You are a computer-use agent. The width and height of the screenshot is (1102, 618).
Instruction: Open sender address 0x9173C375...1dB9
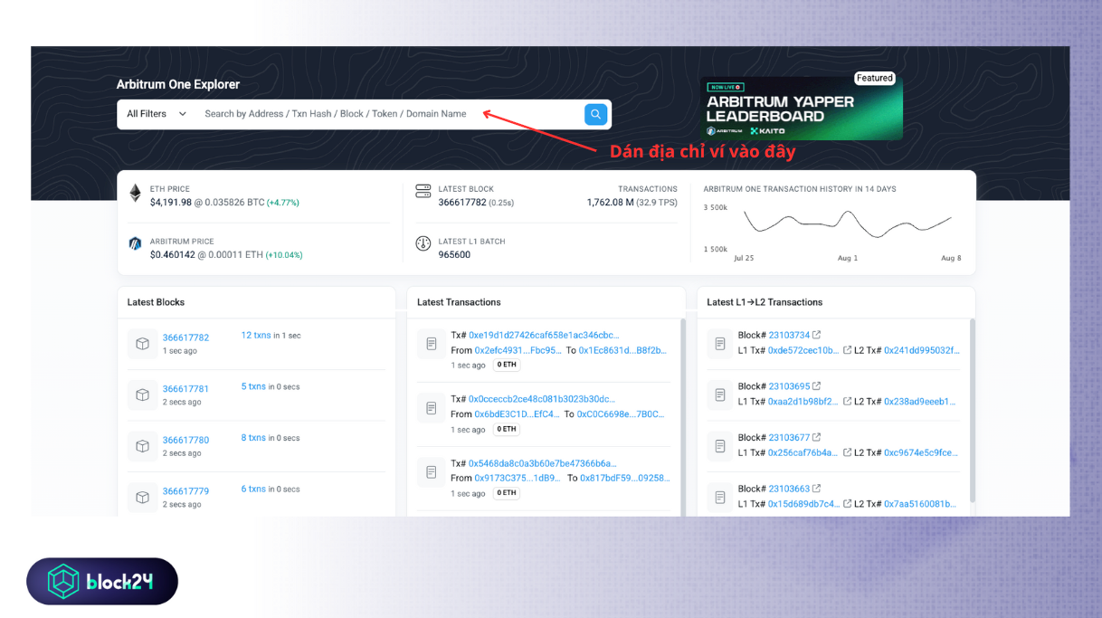pos(518,478)
